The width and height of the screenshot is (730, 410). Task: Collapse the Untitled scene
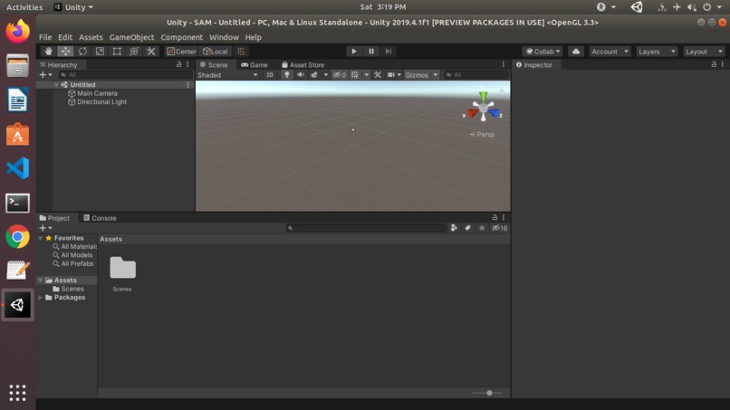[x=56, y=85]
